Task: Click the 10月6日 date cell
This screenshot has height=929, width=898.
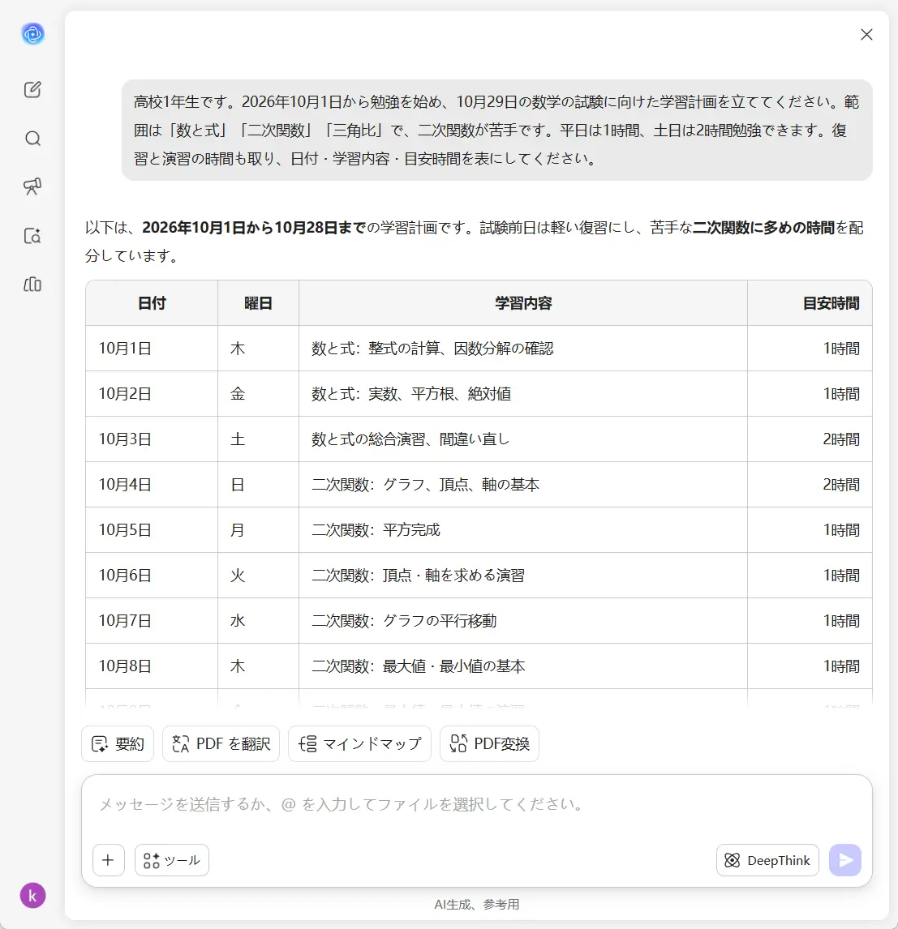Action: [152, 576]
